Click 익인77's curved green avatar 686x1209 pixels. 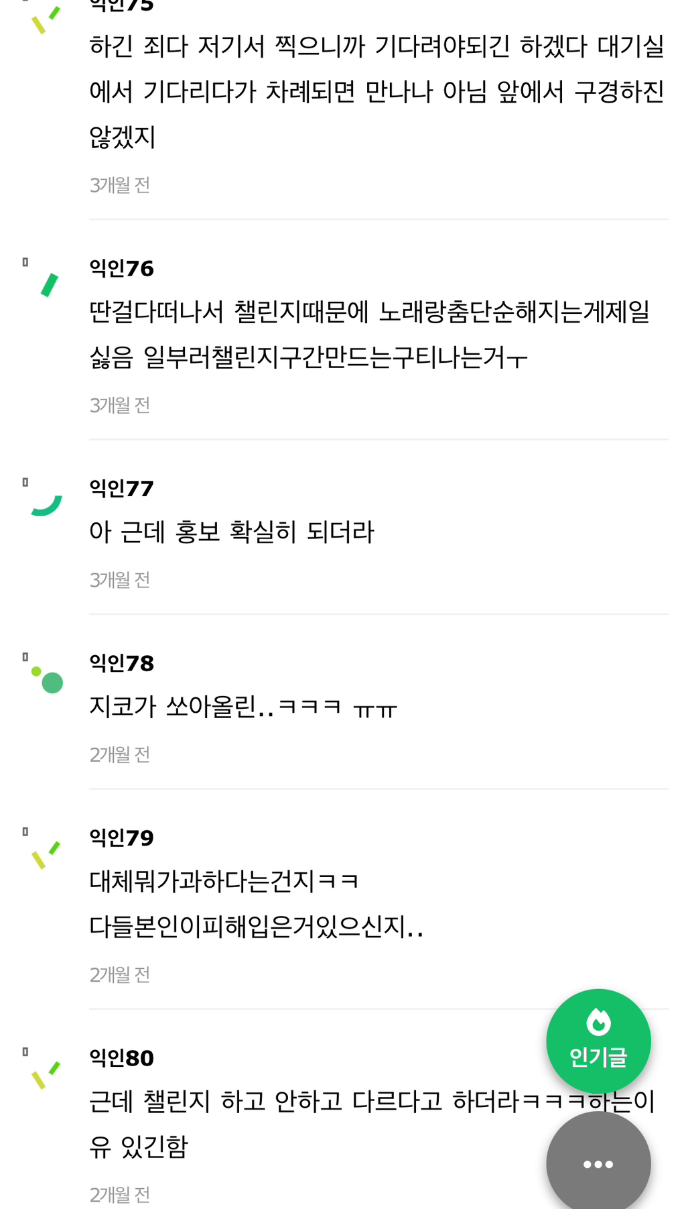click(47, 506)
